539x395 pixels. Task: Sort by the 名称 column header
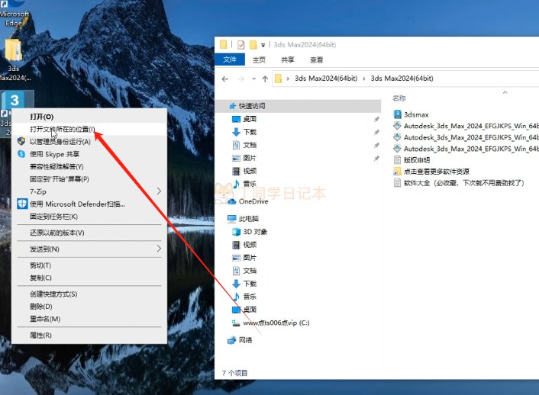coord(399,98)
